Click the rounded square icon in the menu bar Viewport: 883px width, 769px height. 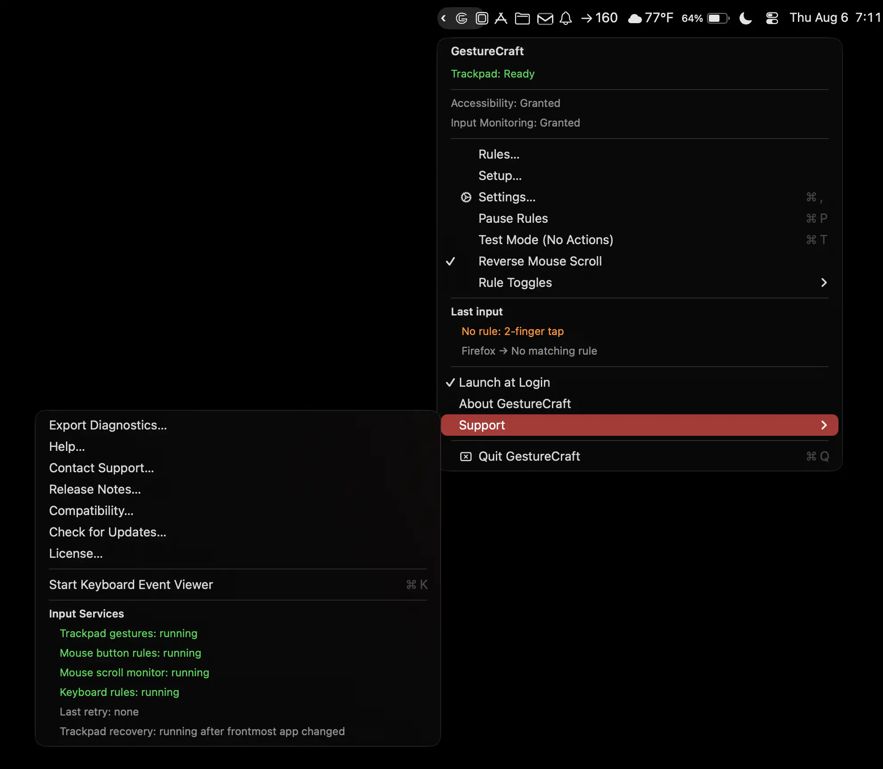pos(482,18)
